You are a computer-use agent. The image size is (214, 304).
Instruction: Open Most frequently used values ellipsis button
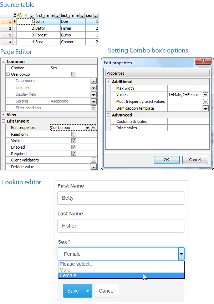(x=205, y=101)
